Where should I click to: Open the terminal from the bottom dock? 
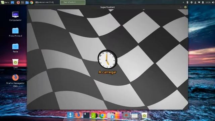86,115
